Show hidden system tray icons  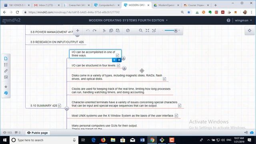point(208,140)
